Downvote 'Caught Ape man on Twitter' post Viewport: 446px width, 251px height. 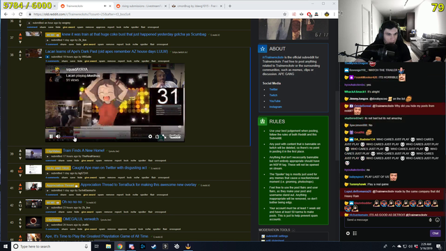20,175
